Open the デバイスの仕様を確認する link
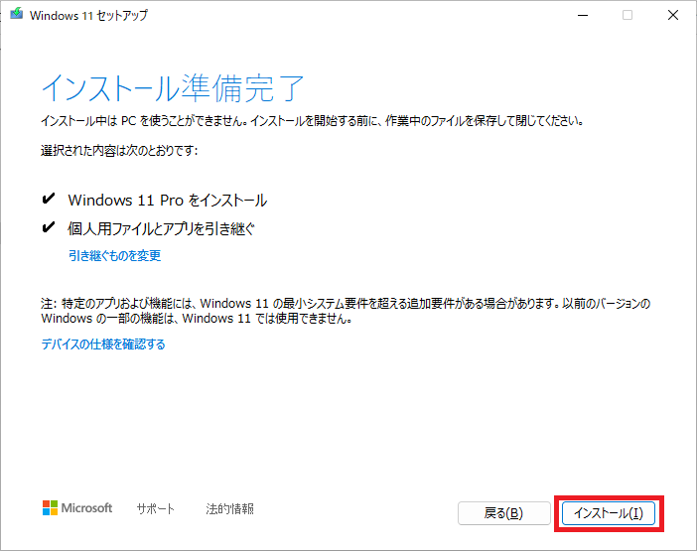The height and width of the screenshot is (551, 697). (103, 344)
